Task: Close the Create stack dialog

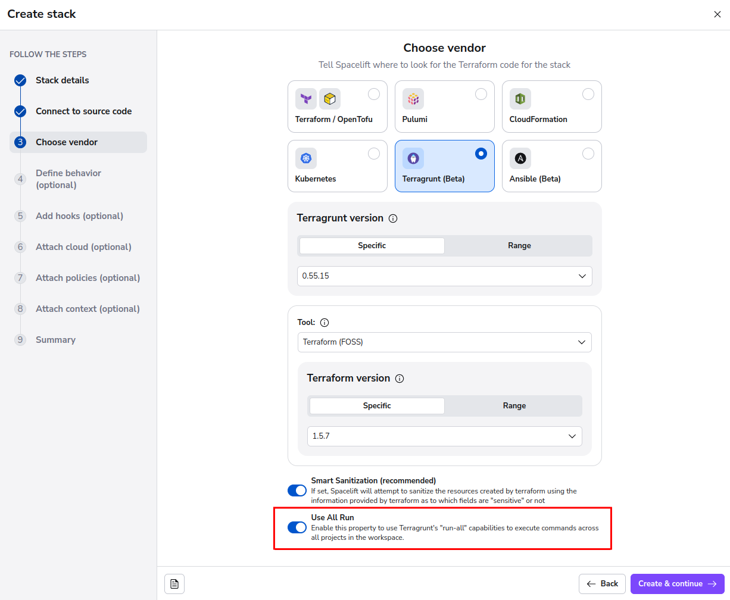Action: [x=717, y=14]
